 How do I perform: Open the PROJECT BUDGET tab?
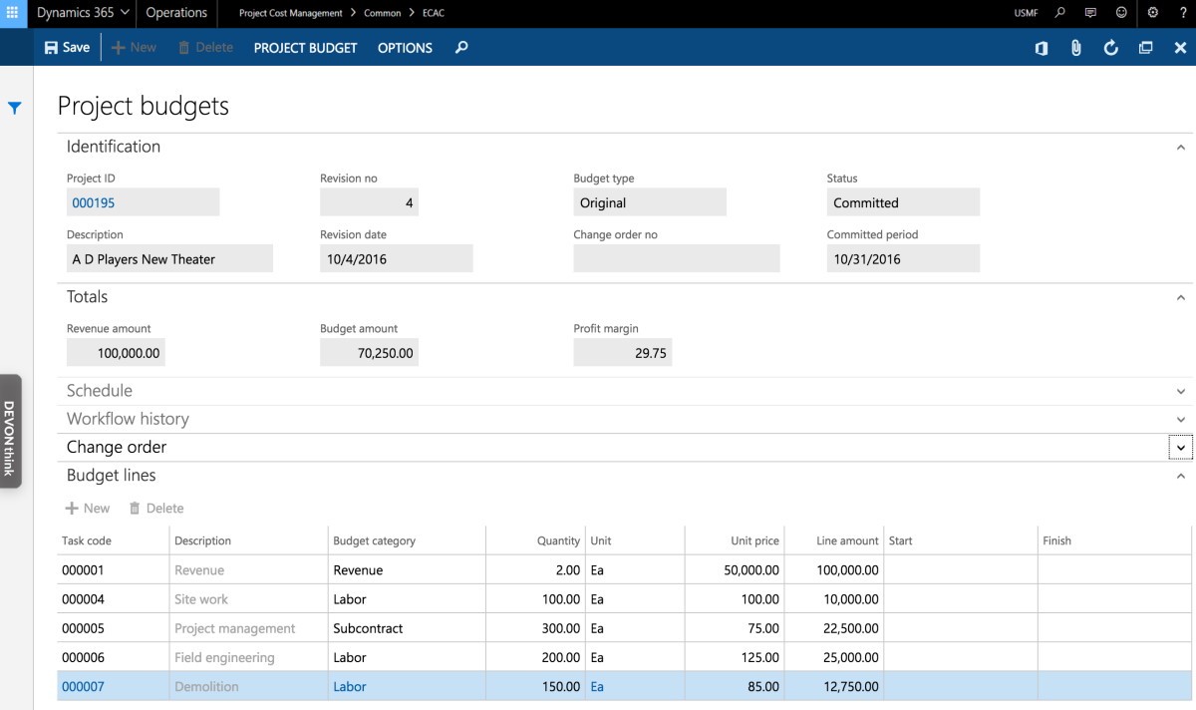(305, 47)
